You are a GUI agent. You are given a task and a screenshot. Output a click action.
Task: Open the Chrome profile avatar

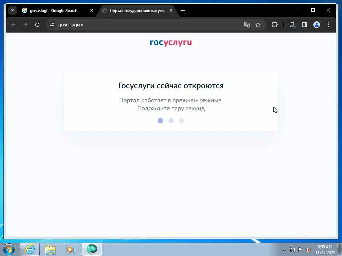317,25
